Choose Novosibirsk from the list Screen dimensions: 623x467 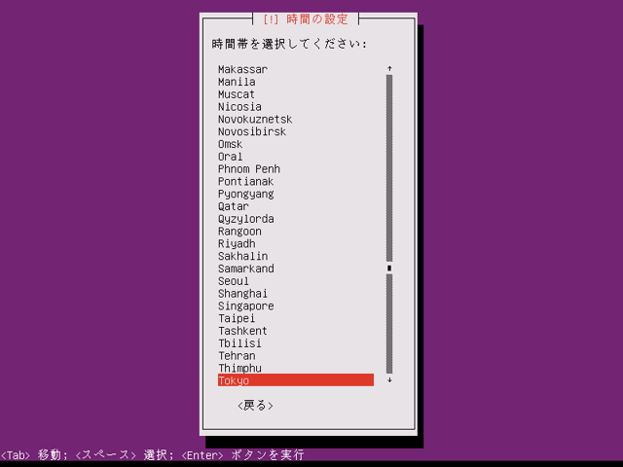tap(296, 131)
